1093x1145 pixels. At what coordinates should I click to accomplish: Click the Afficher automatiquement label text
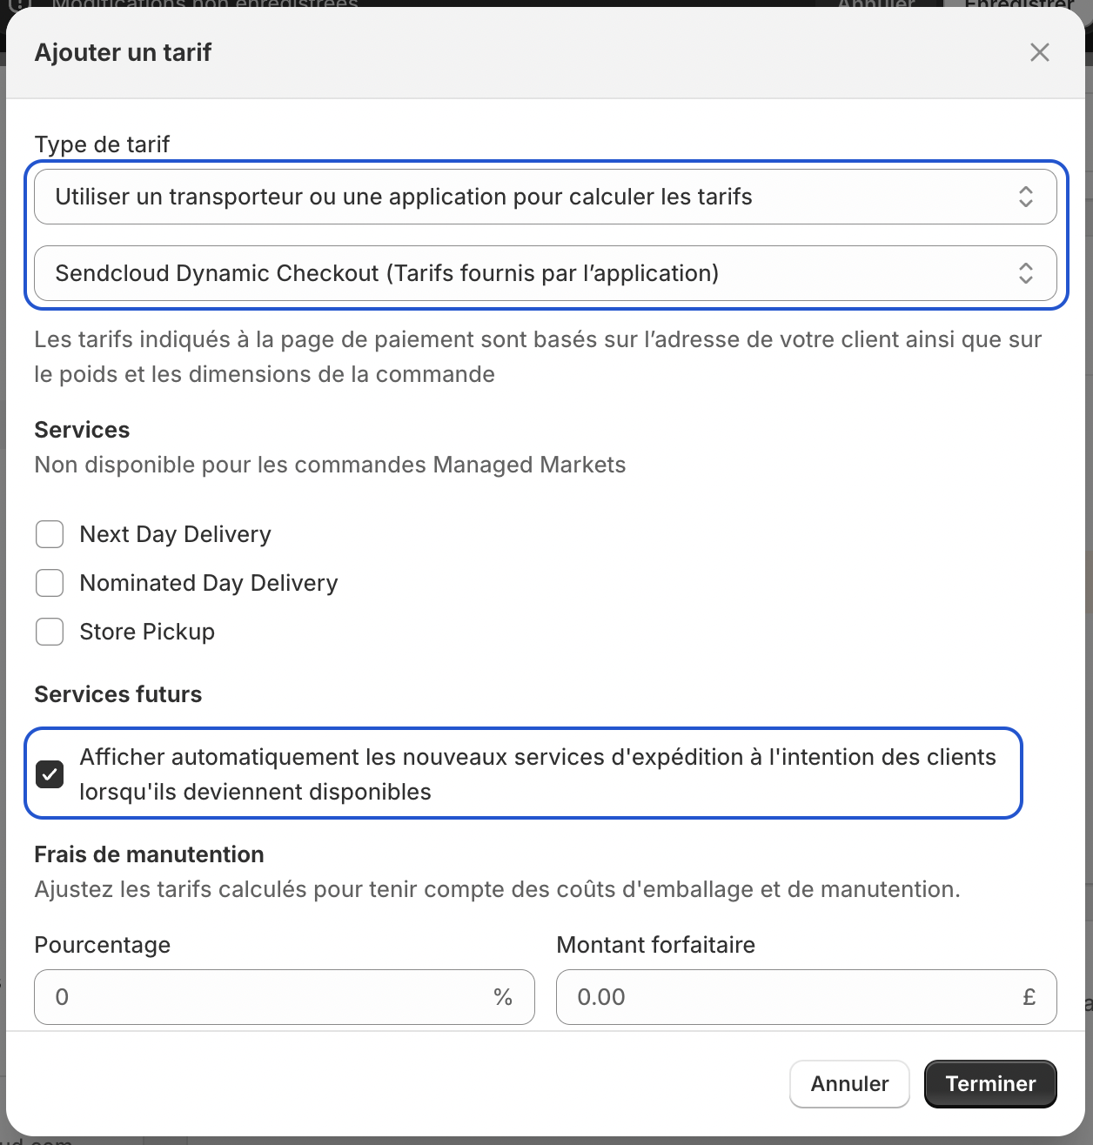click(x=538, y=774)
